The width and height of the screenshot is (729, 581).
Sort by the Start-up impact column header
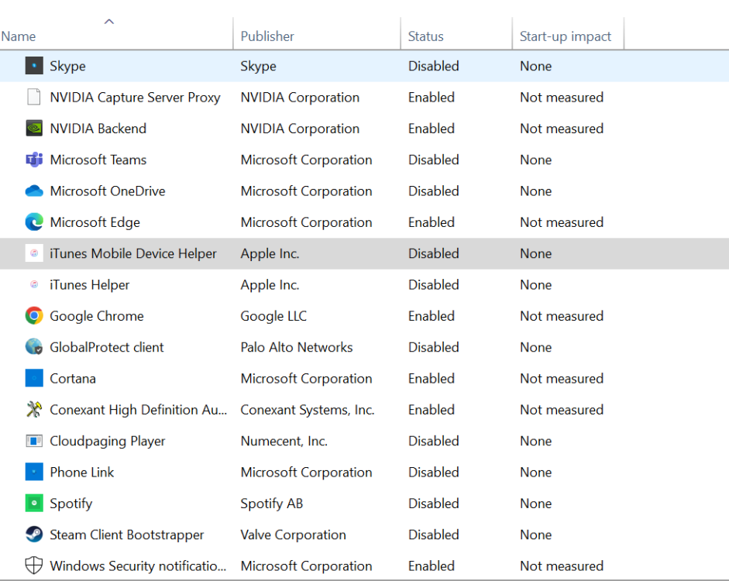pyautogui.click(x=566, y=36)
